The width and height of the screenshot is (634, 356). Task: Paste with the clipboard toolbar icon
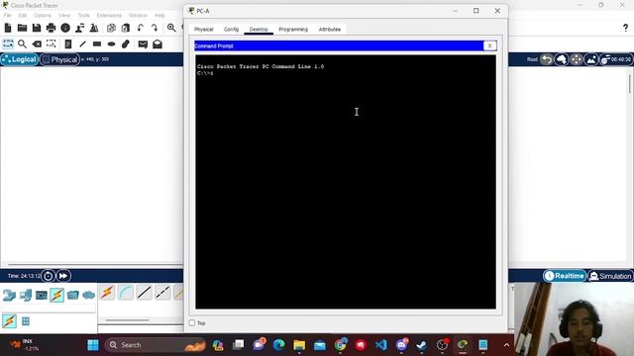pos(126,28)
